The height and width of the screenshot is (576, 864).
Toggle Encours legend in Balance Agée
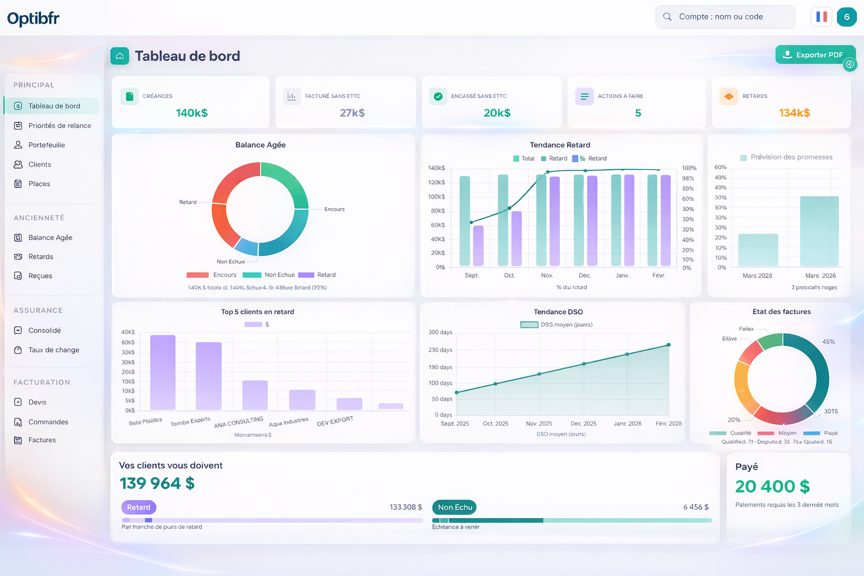coord(211,275)
